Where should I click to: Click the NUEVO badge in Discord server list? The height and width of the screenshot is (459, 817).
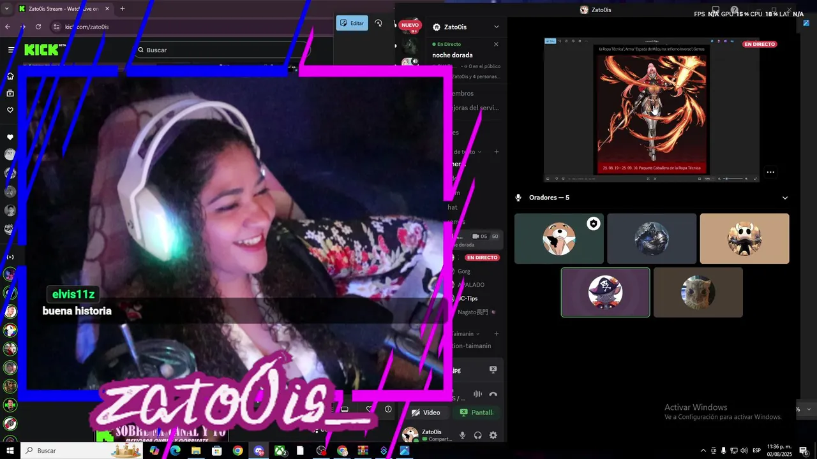tap(410, 25)
